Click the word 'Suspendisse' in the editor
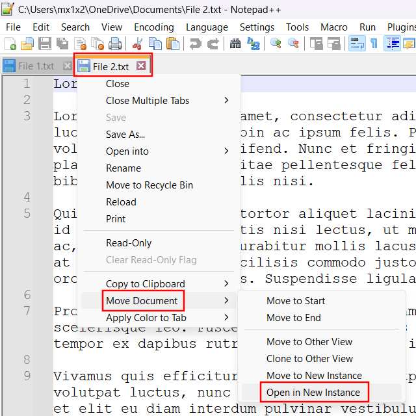 click(x=311, y=279)
